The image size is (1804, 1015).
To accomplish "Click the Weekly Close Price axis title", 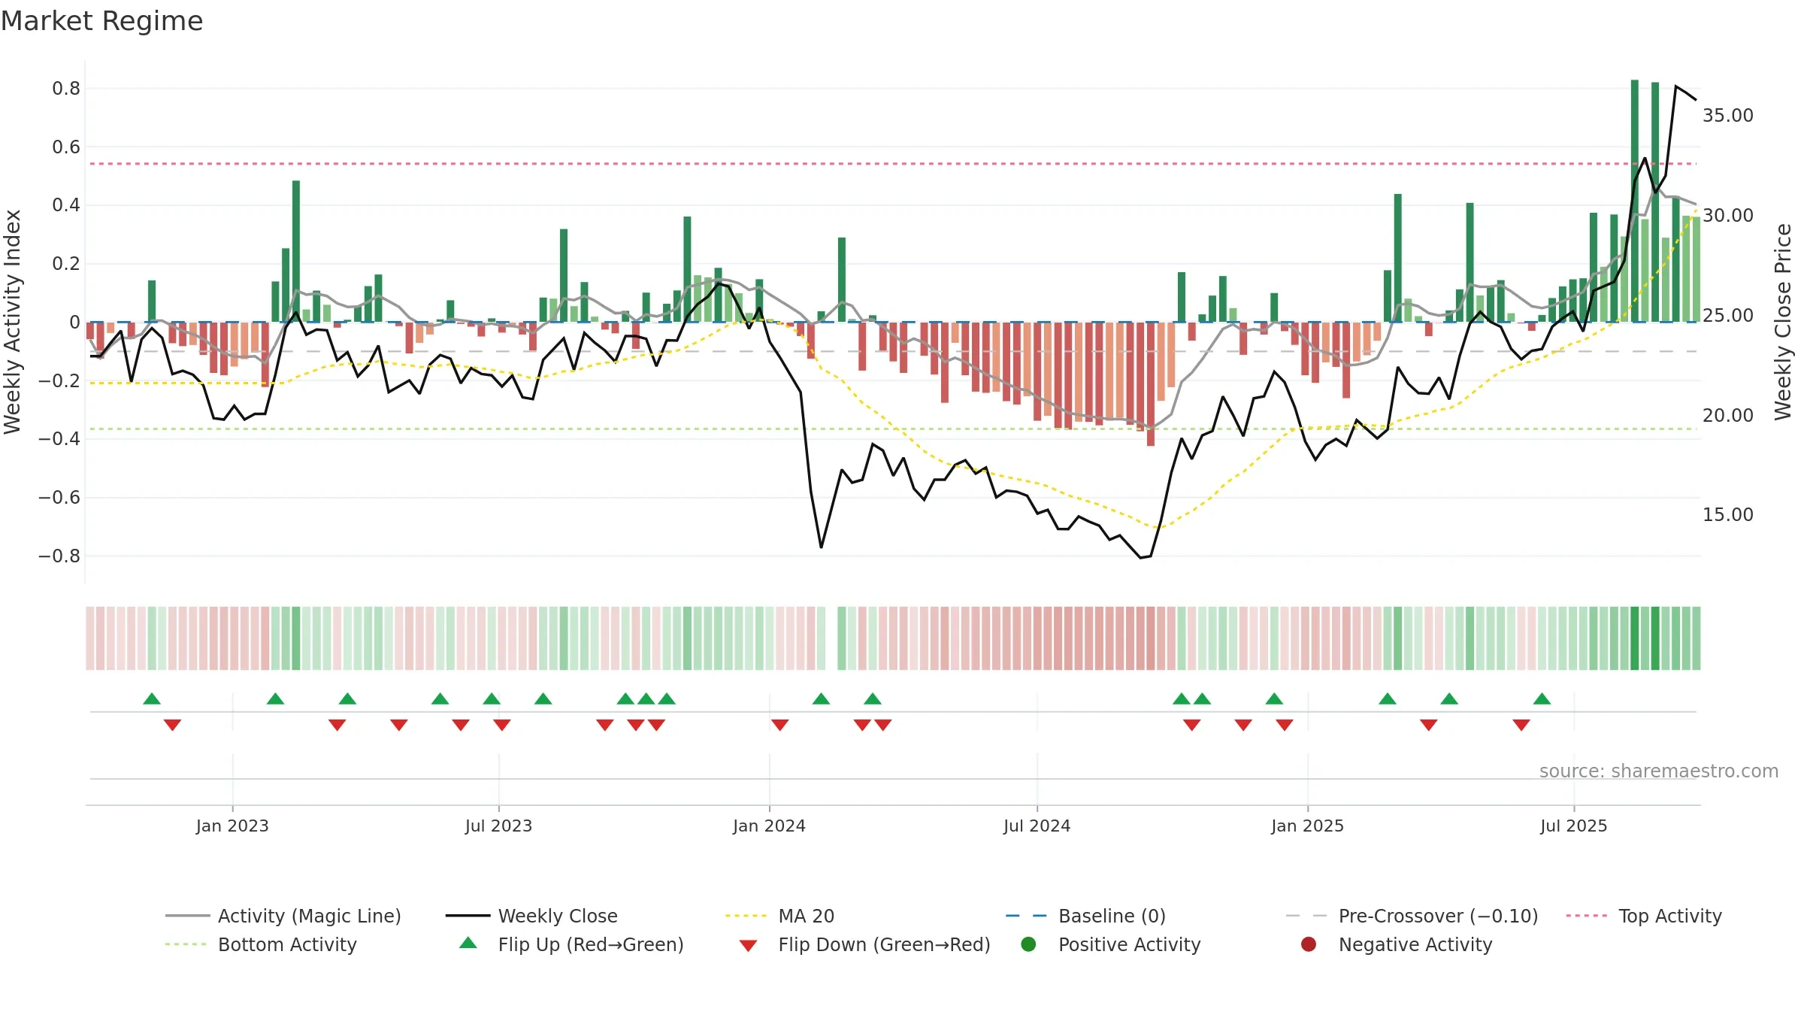I will (1783, 322).
